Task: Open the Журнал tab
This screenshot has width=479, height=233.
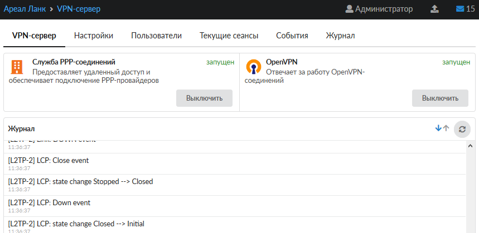Action: [340, 36]
